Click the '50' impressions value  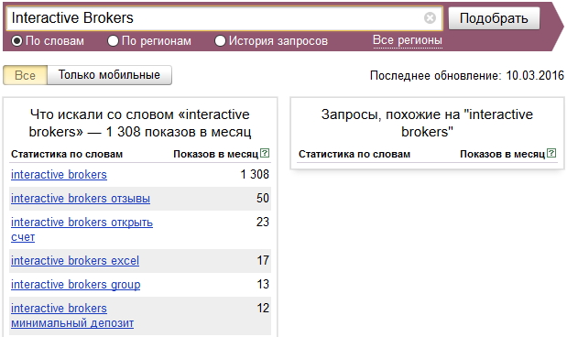tap(263, 198)
